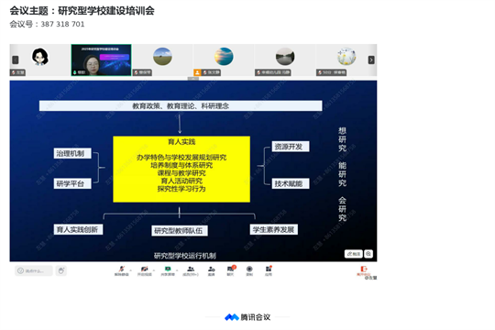Click the green microphone indicator on speaker tile
This screenshot has height=330, width=495.
[x=75, y=72]
